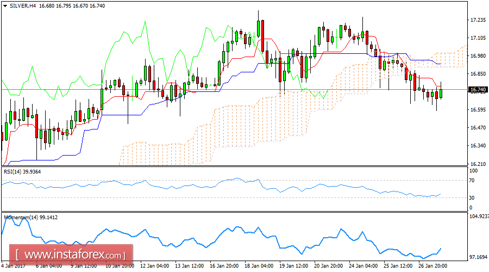Image resolution: width=489 pixels, height=272 pixels.
Task: Click the 25 Jan 12:00 time label
Action: tap(398, 266)
